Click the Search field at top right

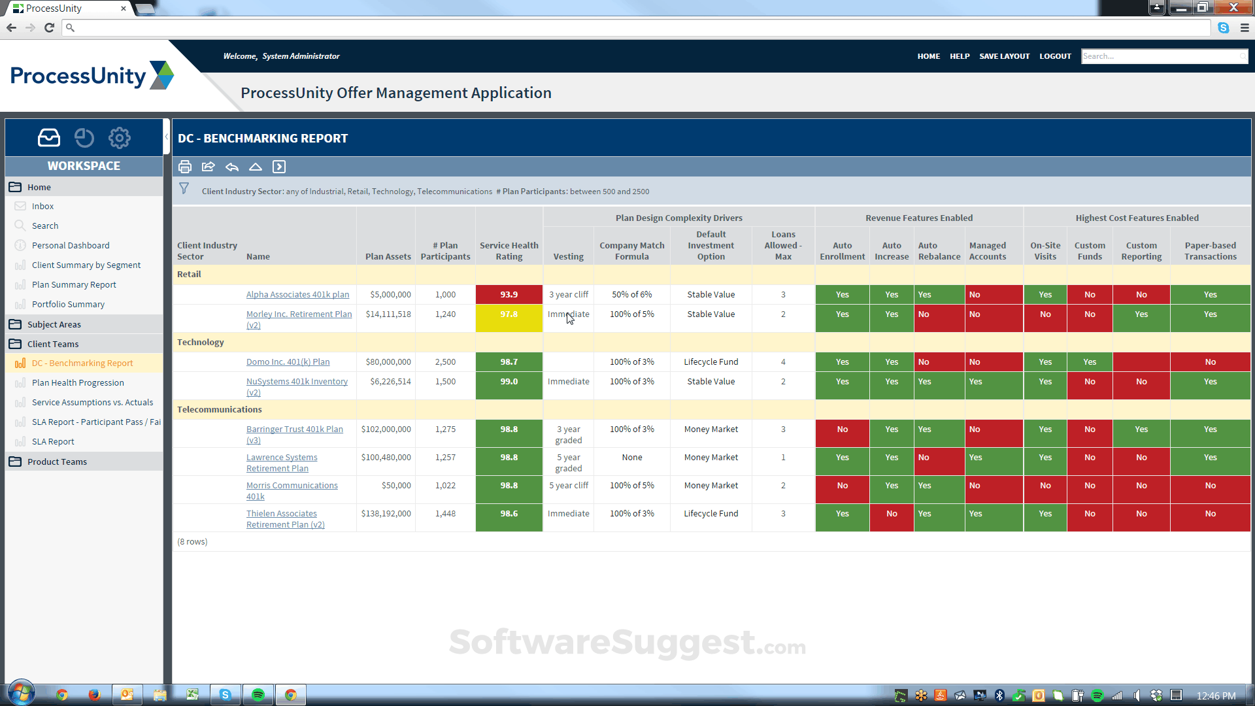(x=1163, y=56)
